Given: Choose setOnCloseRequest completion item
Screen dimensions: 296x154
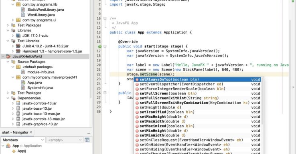Looking at the screenshot, I should tap(198, 140).
